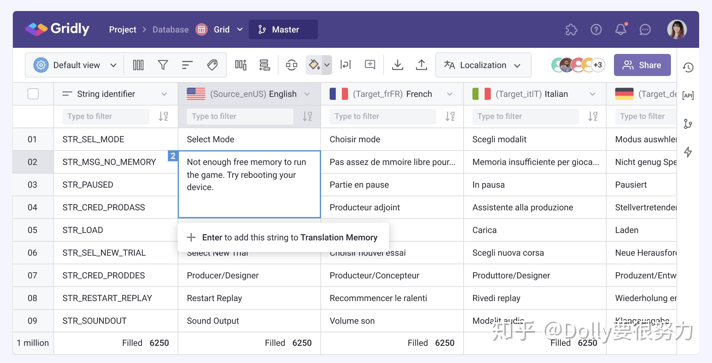Open the Master branch selector
The image size is (712, 363).
point(283,29)
